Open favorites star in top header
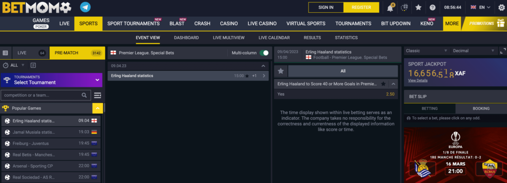Viewport: 507px width, 183px height. (x=418, y=7)
